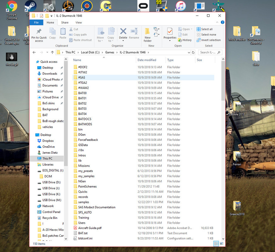This screenshot has height=252, width=275.
Task: Select the bldconf.ini file
Action: [x=143, y=238]
